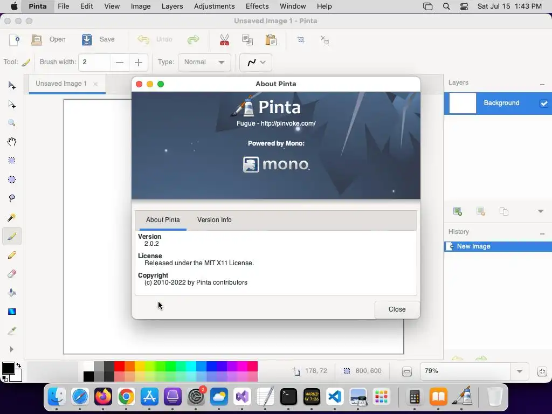Increase brush width with plus button
Image resolution: width=552 pixels, height=414 pixels.
139,63
